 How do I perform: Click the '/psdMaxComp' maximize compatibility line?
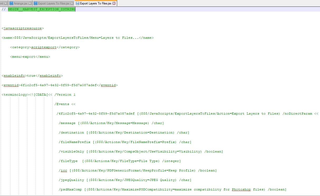coord(173,189)
